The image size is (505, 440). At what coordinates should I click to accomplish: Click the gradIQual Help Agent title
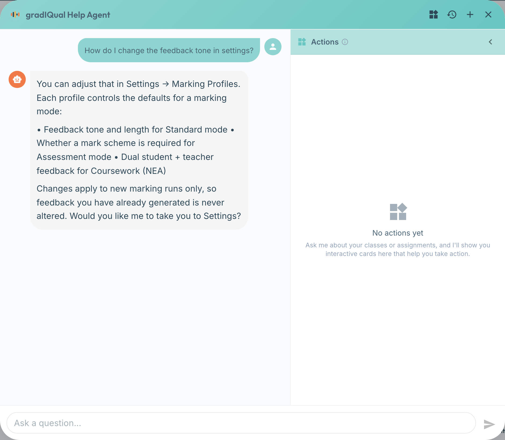pyautogui.click(x=68, y=15)
